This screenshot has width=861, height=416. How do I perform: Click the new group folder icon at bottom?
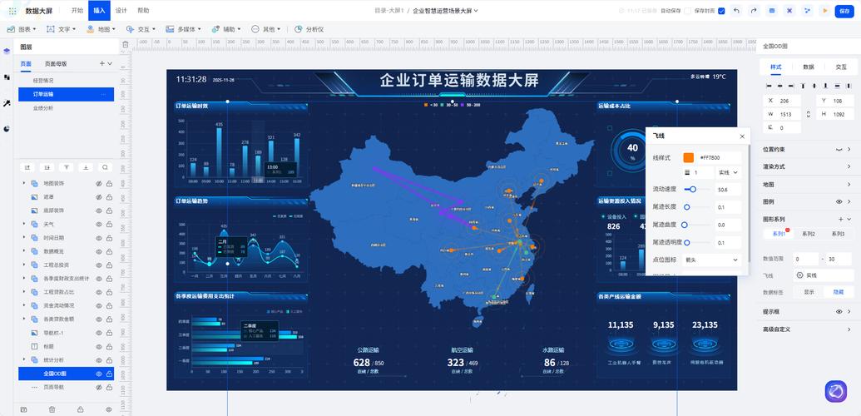coord(23,409)
